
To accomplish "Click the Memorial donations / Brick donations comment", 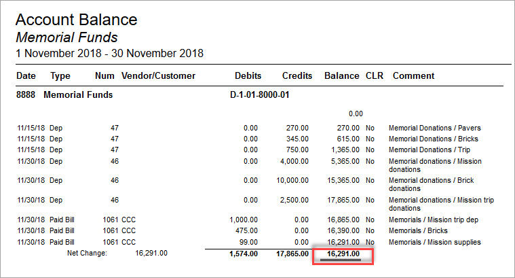I will click(432, 184).
